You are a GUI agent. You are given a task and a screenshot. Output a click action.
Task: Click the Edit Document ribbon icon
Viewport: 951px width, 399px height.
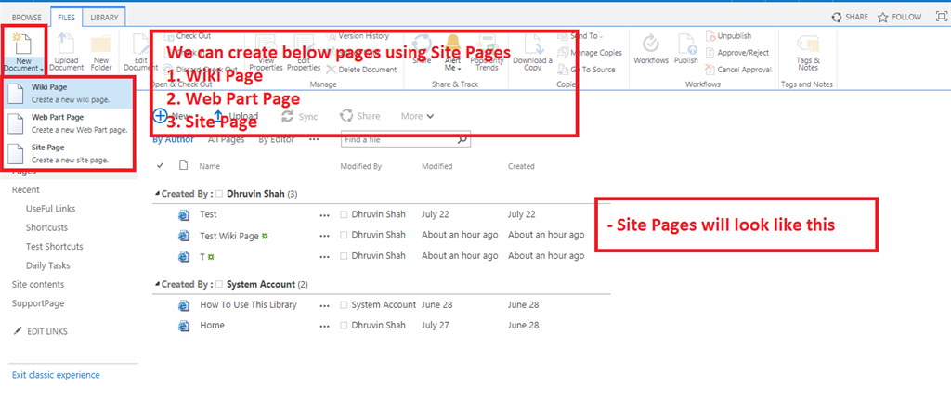point(141,51)
